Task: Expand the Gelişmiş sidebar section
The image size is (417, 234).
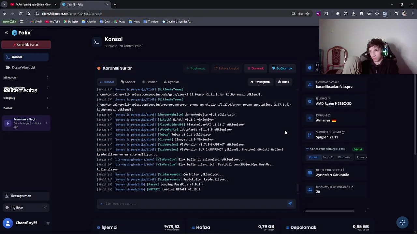Action: (x=26, y=98)
